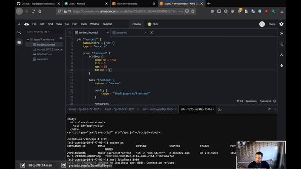Open the AWS Lambda resources panel
This screenshot has height=169, width=301.
click(282, 55)
